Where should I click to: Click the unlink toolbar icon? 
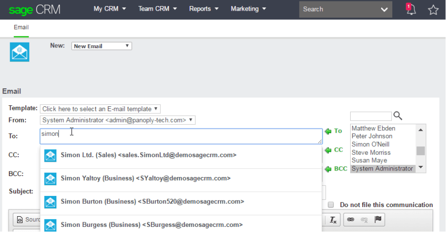pyautogui.click(x=364, y=220)
